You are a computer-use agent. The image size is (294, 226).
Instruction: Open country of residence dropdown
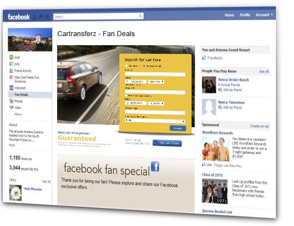click(155, 121)
